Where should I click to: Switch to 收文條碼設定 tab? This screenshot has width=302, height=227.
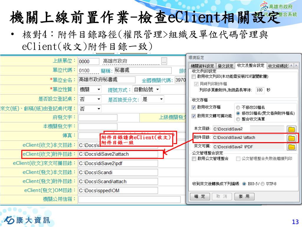click(278, 66)
